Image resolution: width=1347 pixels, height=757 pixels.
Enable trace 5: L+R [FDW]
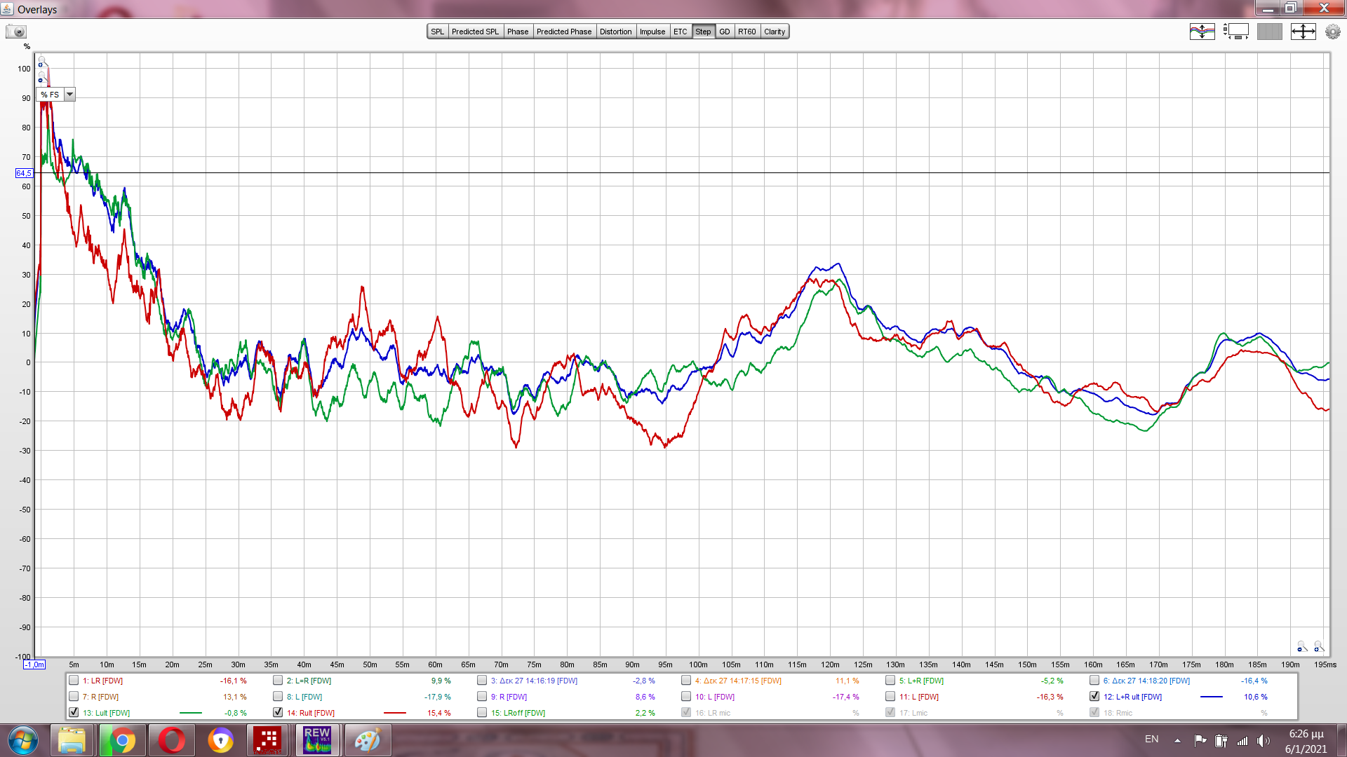point(890,680)
